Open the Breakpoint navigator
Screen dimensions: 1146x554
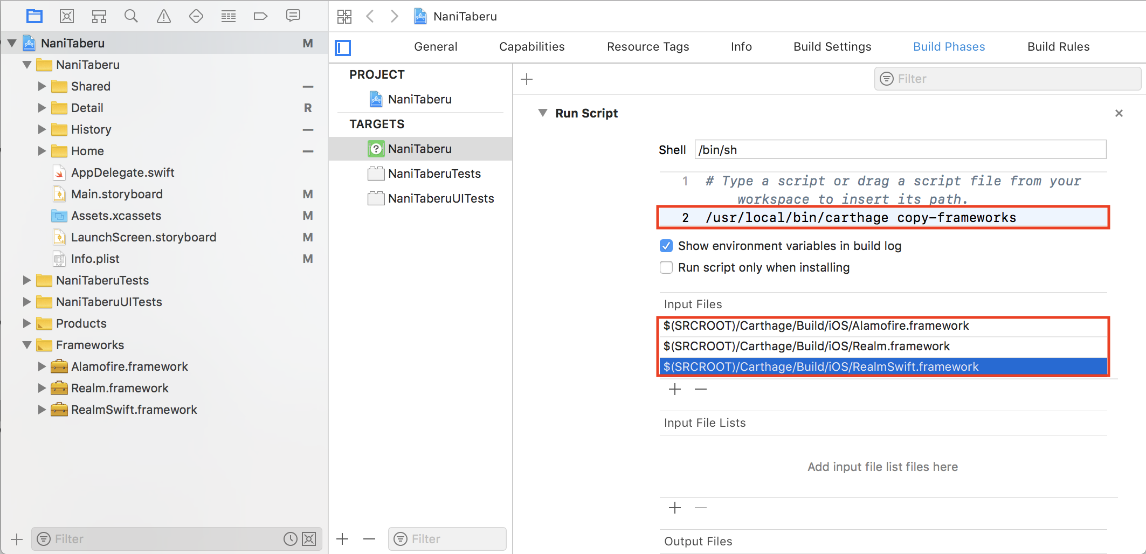click(x=261, y=16)
